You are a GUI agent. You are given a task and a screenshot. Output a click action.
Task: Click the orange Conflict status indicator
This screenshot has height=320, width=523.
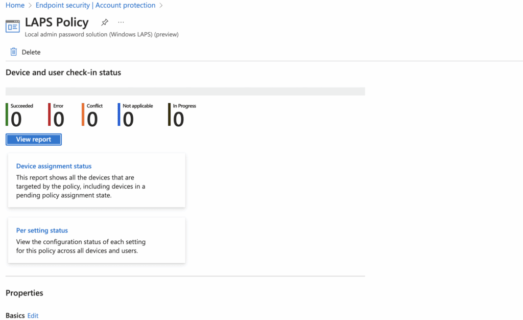coord(83,115)
